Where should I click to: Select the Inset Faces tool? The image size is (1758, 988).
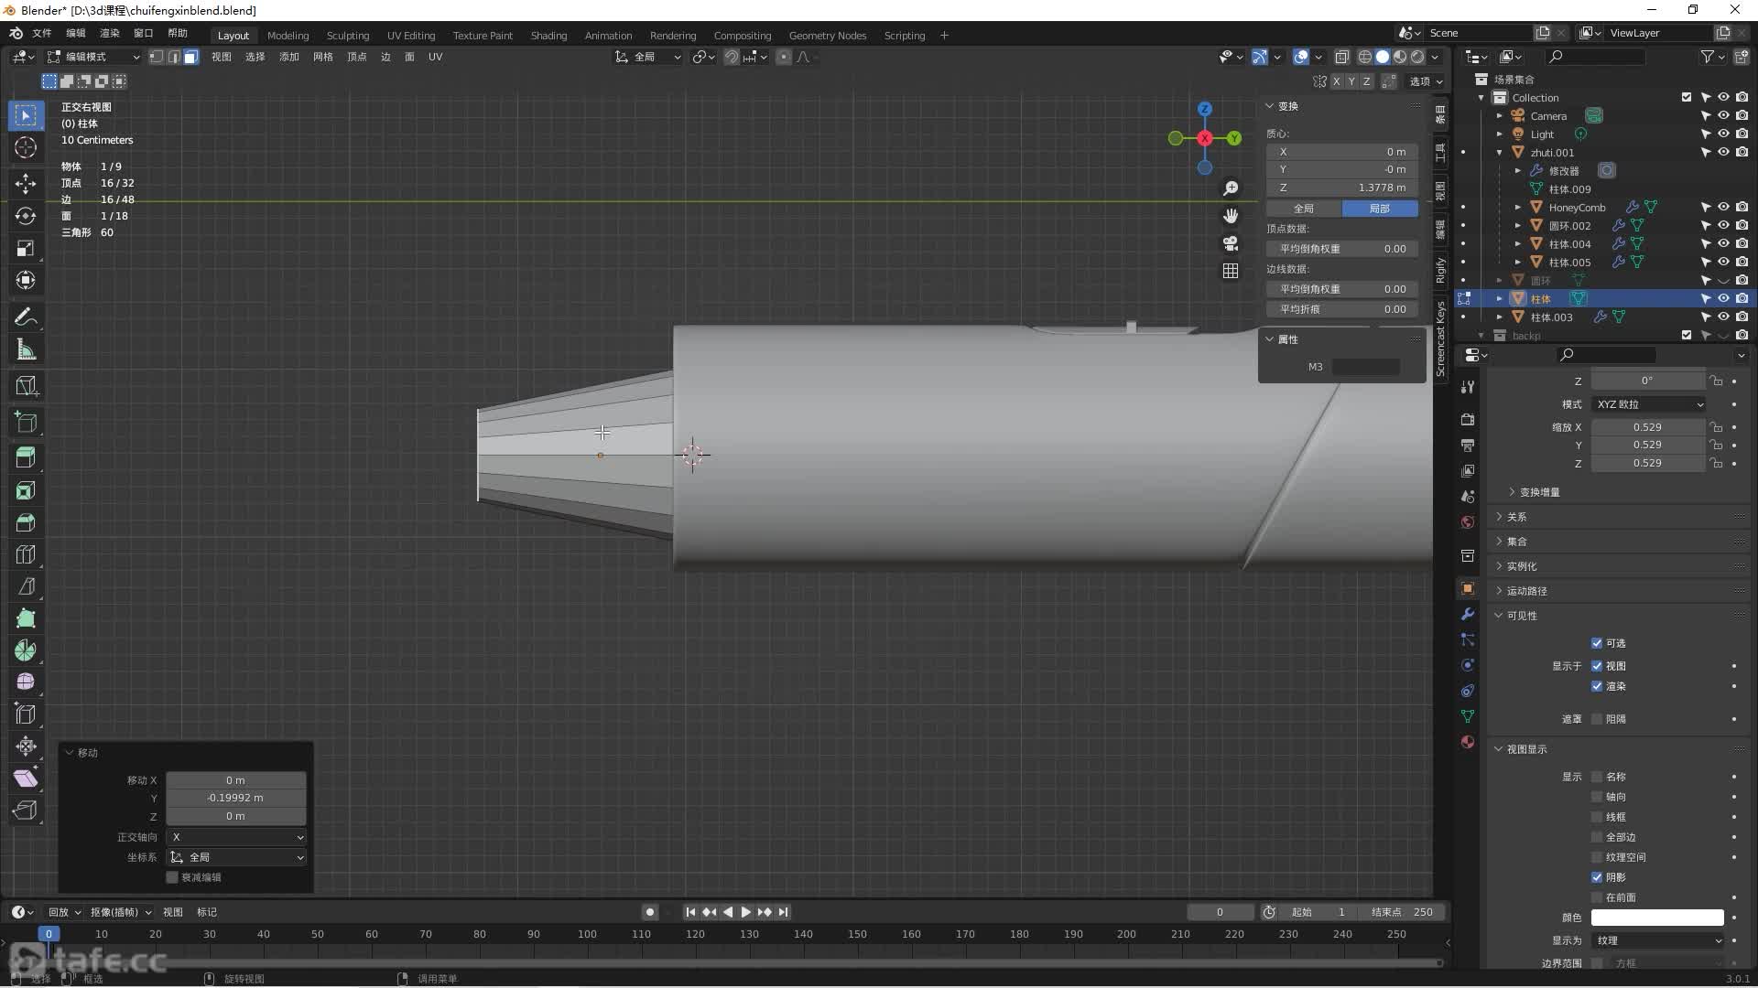point(26,491)
